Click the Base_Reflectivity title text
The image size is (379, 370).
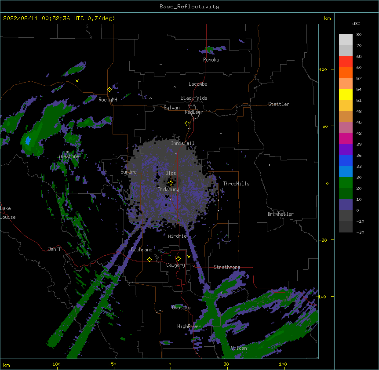pyautogui.click(x=189, y=7)
